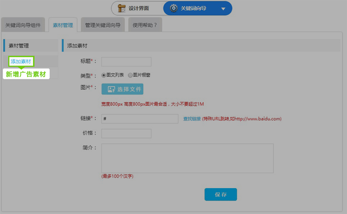Go to the 管理关键词向导 tab
Image resolution: width=347 pixels, height=214 pixels.
tap(103, 25)
